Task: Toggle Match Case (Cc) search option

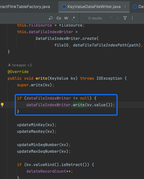Action: [x=59, y=18]
